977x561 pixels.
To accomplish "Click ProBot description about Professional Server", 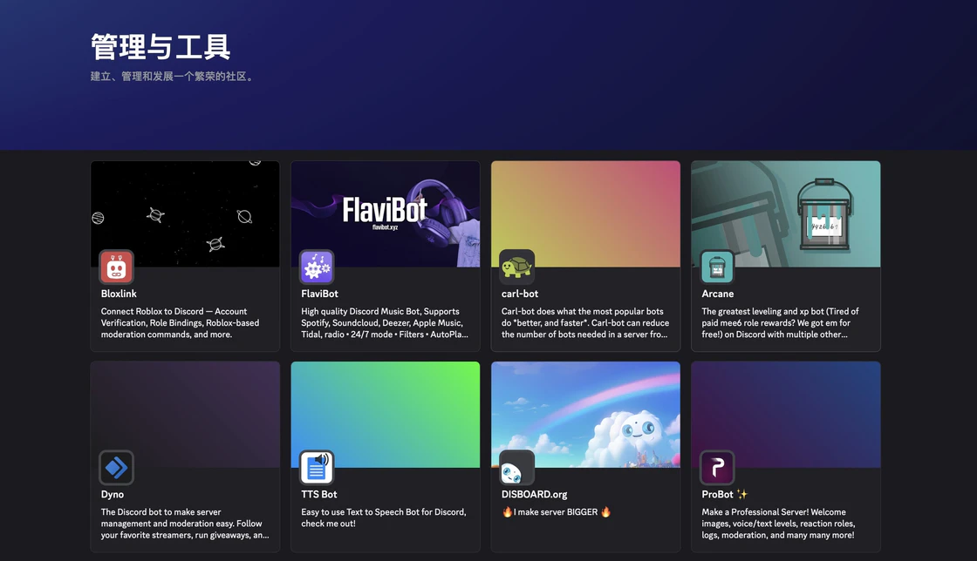I will coord(778,524).
